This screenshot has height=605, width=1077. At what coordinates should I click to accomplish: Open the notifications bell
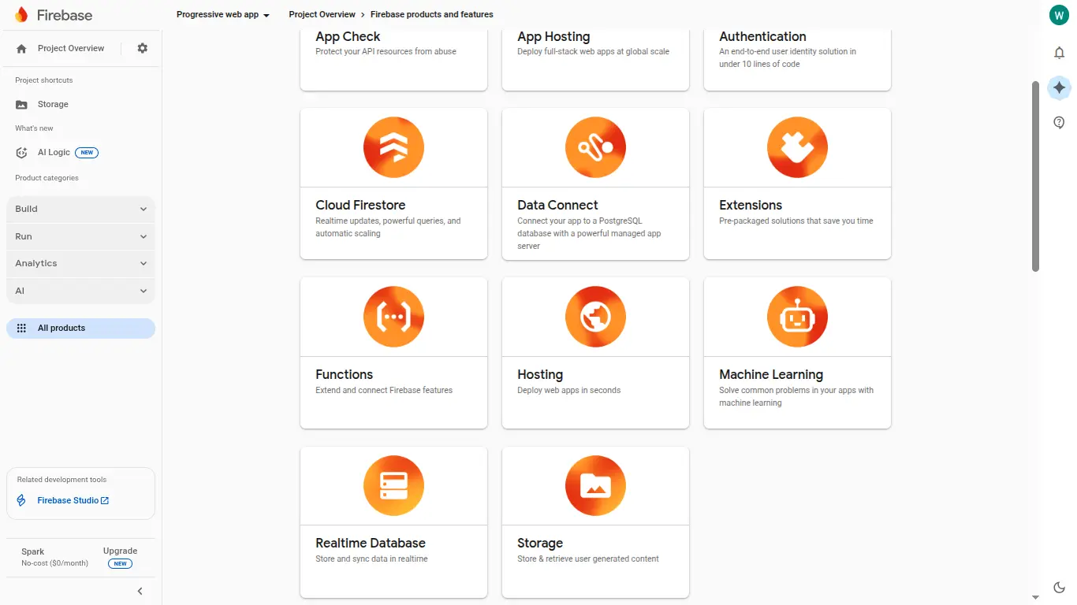click(1059, 53)
